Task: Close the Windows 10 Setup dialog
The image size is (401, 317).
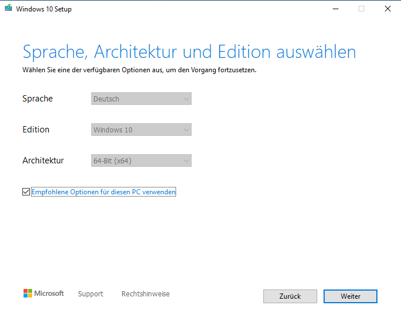Action: 387,9
